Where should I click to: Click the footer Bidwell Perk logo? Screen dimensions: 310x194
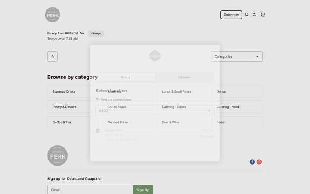pos(58,155)
